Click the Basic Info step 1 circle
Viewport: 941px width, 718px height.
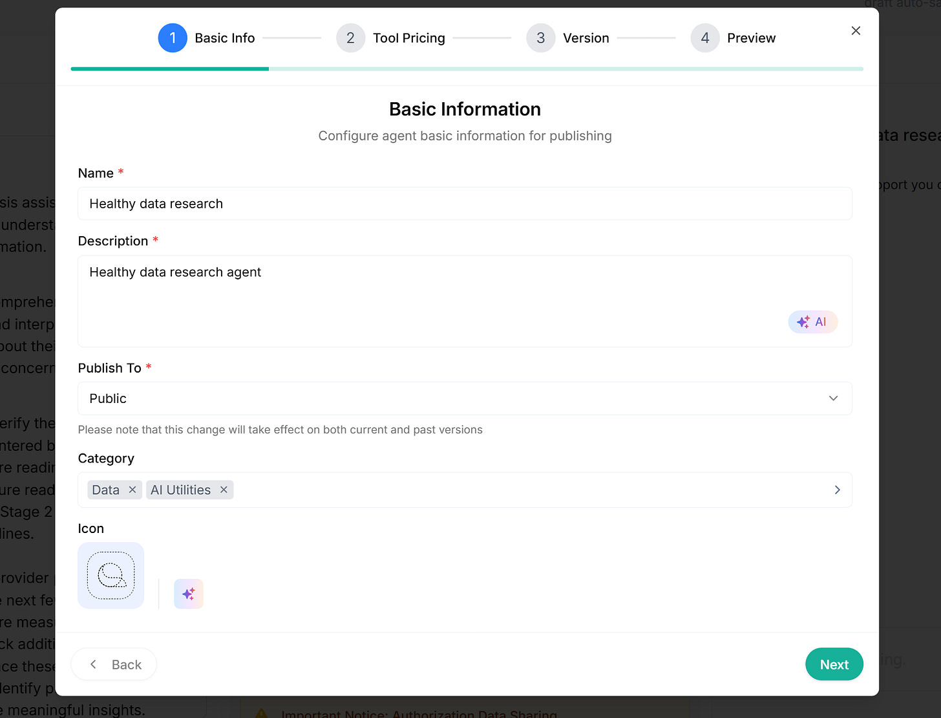[x=173, y=38]
